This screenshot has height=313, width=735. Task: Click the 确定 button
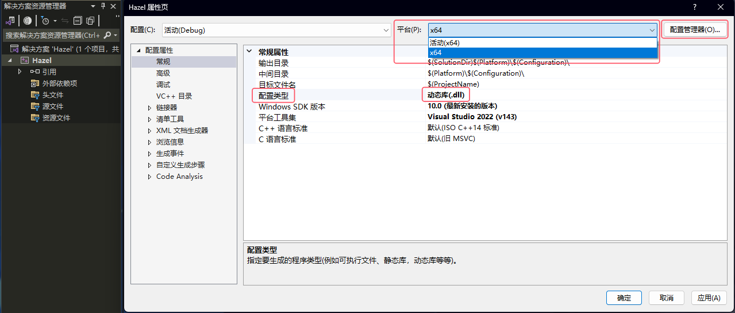[624, 298]
